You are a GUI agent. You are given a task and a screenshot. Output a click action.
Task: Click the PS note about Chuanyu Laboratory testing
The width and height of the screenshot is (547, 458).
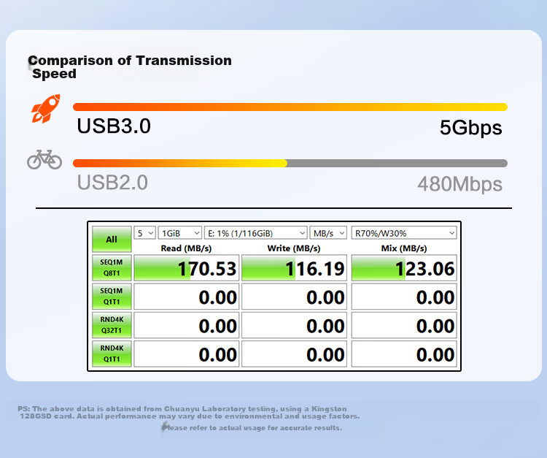[188, 412]
